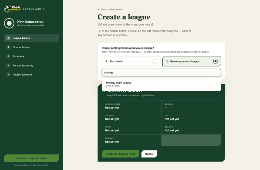This screenshot has width=260, height=170.
Task: Open the Format & scoring section
Action: (x=31, y=65)
